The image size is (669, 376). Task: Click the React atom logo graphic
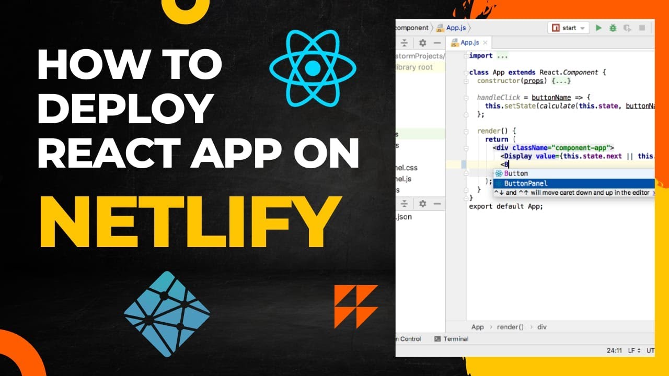pos(313,67)
